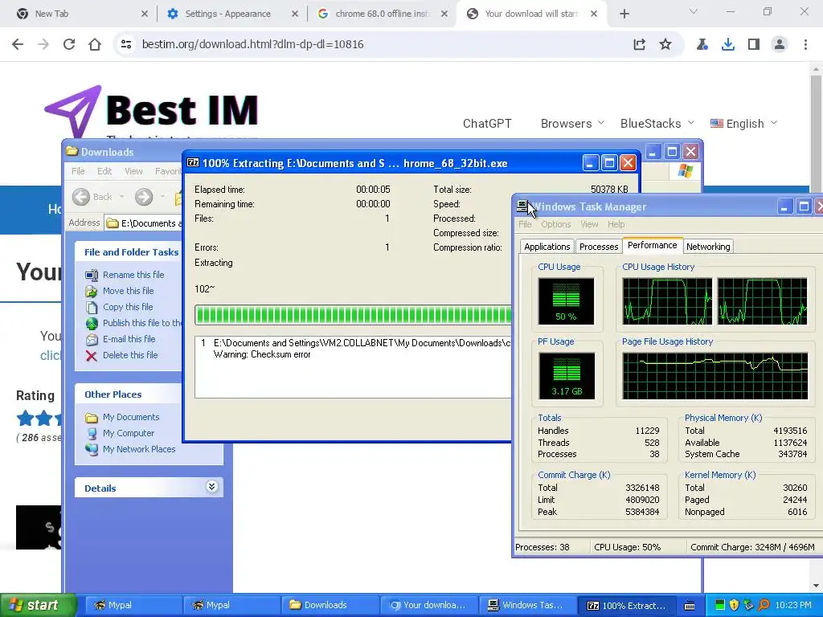Click magnifier tray icon beside clock
This screenshot has height=617, width=823.
764,606
